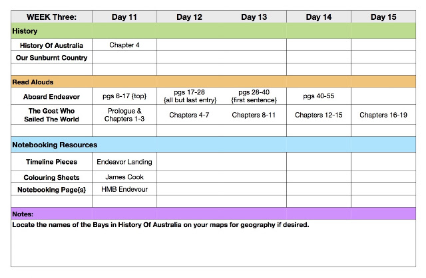Screen dimensions: 426x278
Task: Select the WEEK Three header cell
Action: click(x=52, y=17)
